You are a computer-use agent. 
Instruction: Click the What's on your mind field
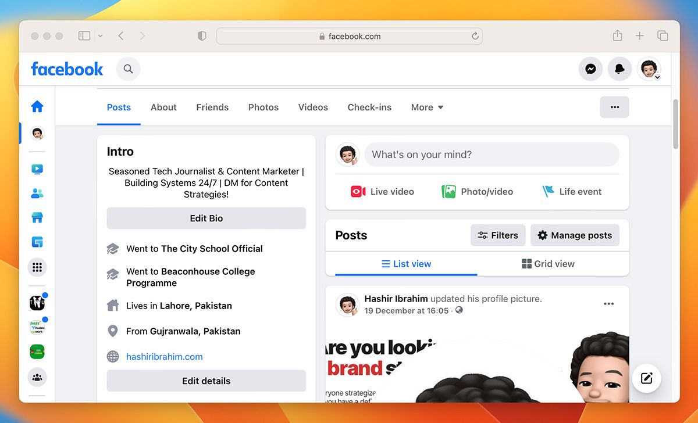(492, 155)
